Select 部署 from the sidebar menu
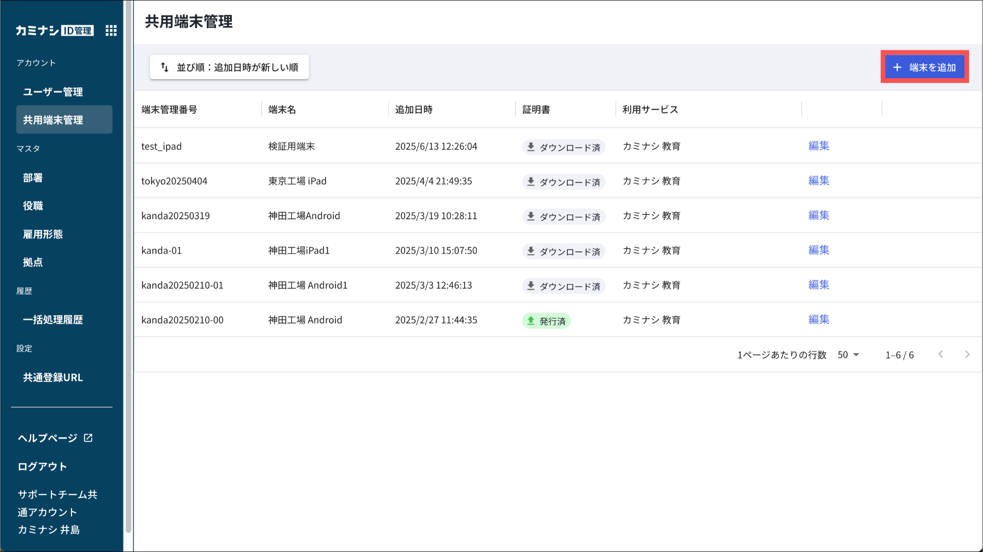Viewport: 983px width, 552px height. (33, 178)
